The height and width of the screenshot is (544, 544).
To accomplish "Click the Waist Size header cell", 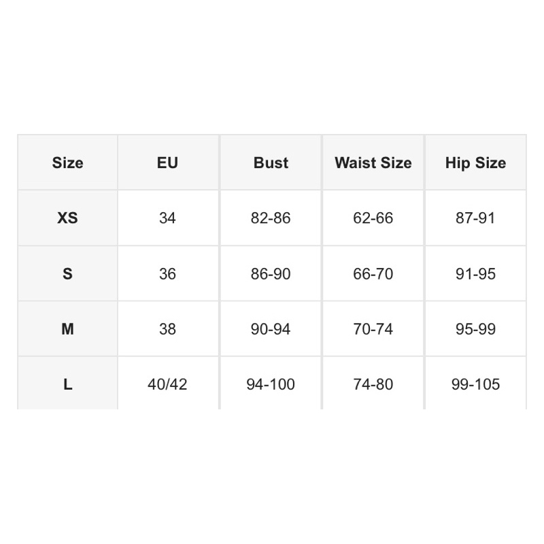I will 373,163.
